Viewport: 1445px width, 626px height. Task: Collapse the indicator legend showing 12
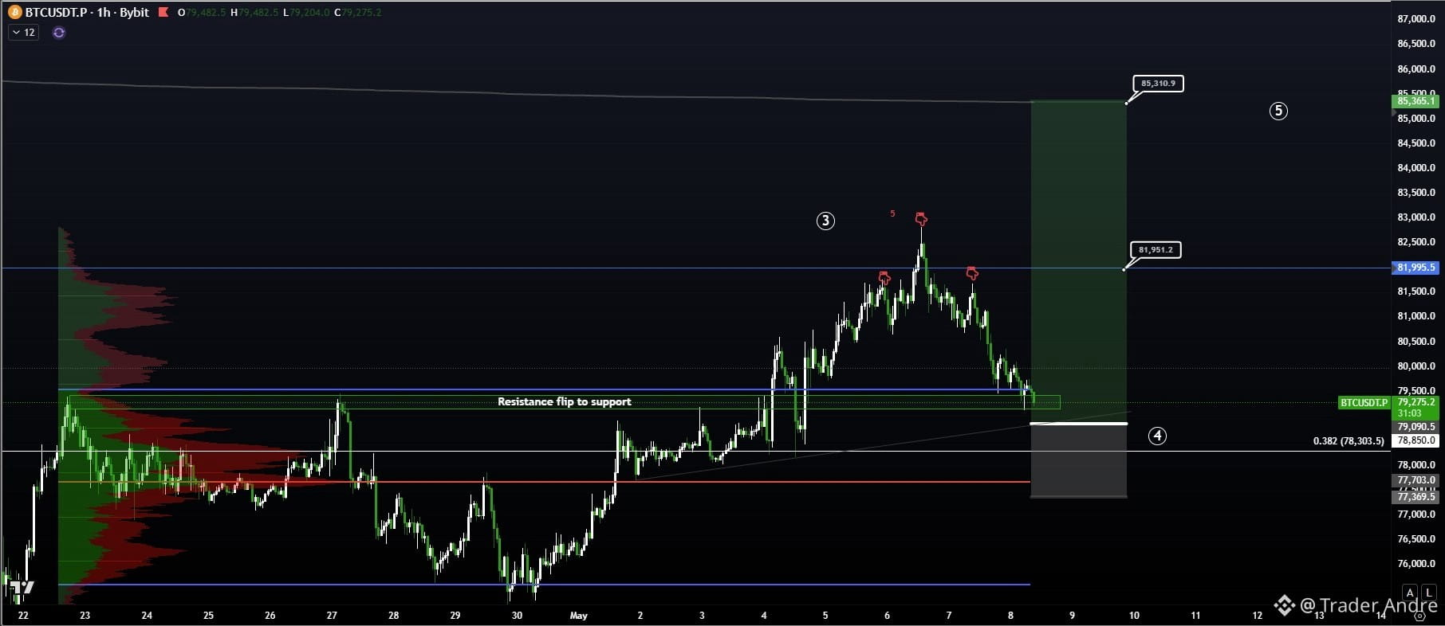click(23, 33)
